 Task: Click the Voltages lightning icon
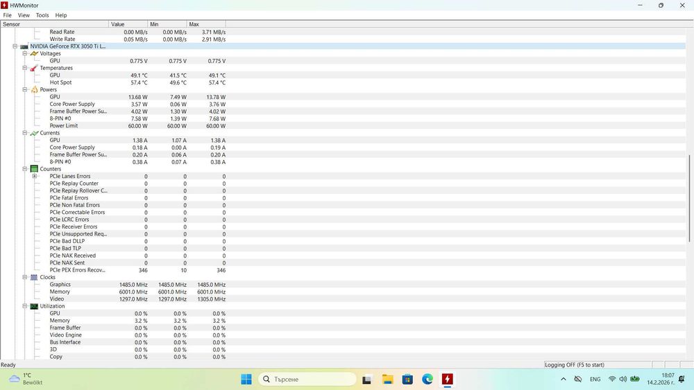coord(34,53)
